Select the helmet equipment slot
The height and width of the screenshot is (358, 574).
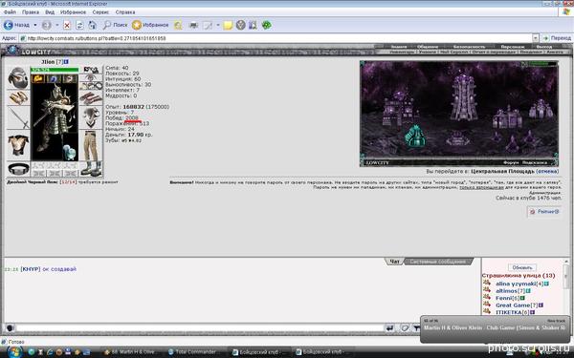pyautogui.click(x=18, y=78)
